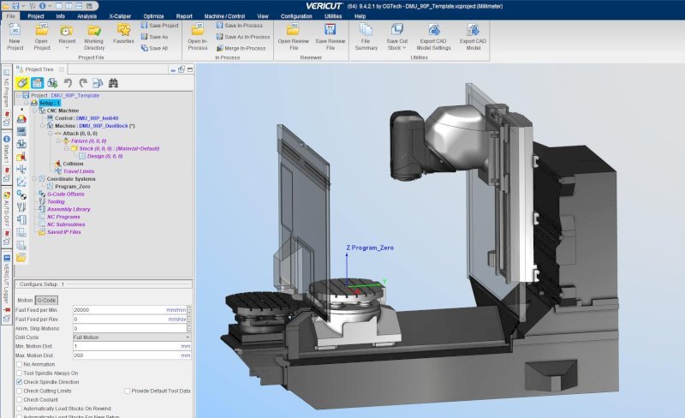The height and width of the screenshot is (418, 685).
Task: Click the New Project icon
Action: [x=15, y=30]
